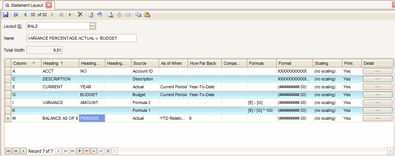Click the Save icon in the toolbar

pyautogui.click(x=6, y=15)
